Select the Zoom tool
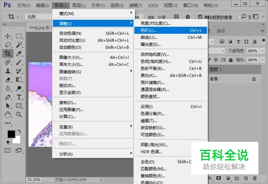The height and width of the screenshot is (184, 268). (19, 114)
